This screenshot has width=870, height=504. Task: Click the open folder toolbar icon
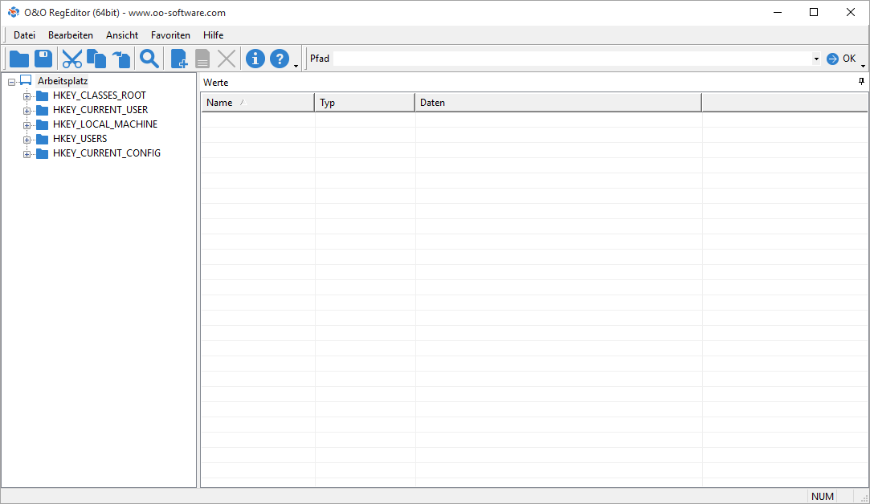click(19, 59)
